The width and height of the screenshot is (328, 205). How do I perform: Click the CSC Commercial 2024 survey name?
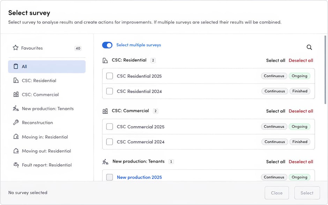tap(141, 142)
